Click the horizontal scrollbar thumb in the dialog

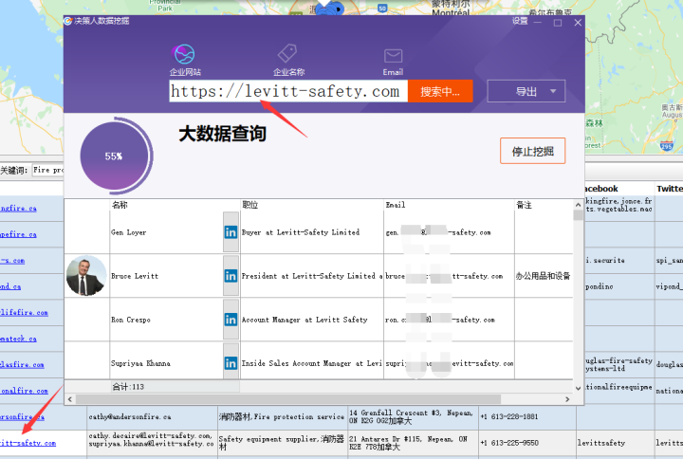[x=288, y=399]
